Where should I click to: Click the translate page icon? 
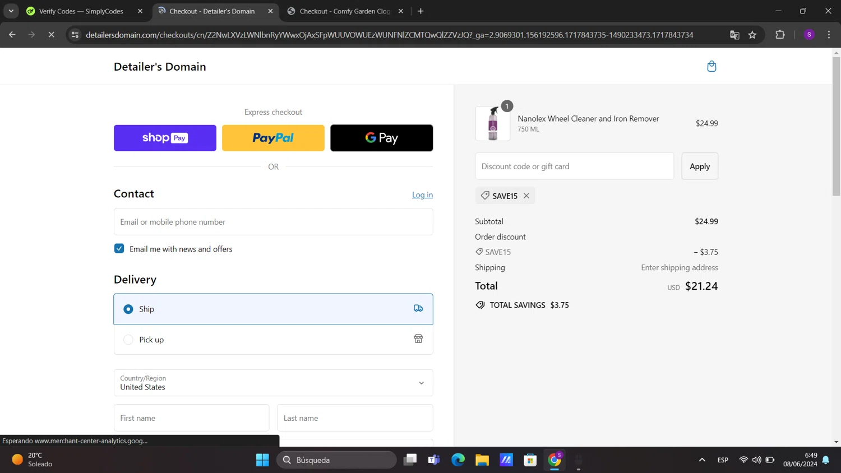tap(734, 35)
